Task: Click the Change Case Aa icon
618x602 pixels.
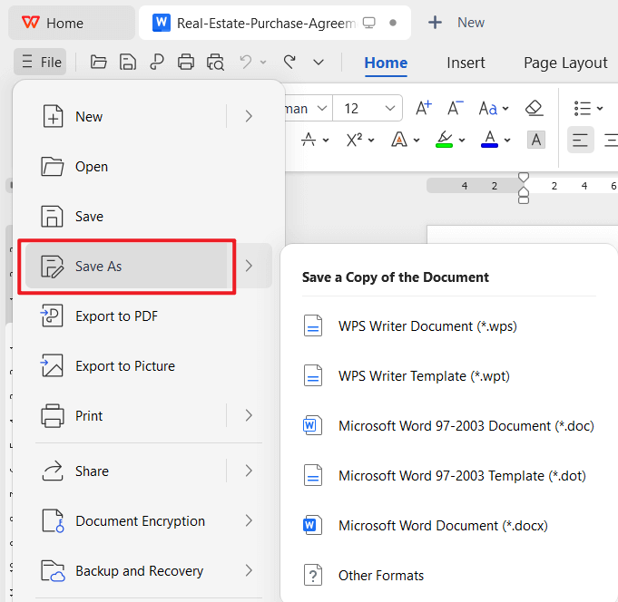Action: (x=488, y=108)
